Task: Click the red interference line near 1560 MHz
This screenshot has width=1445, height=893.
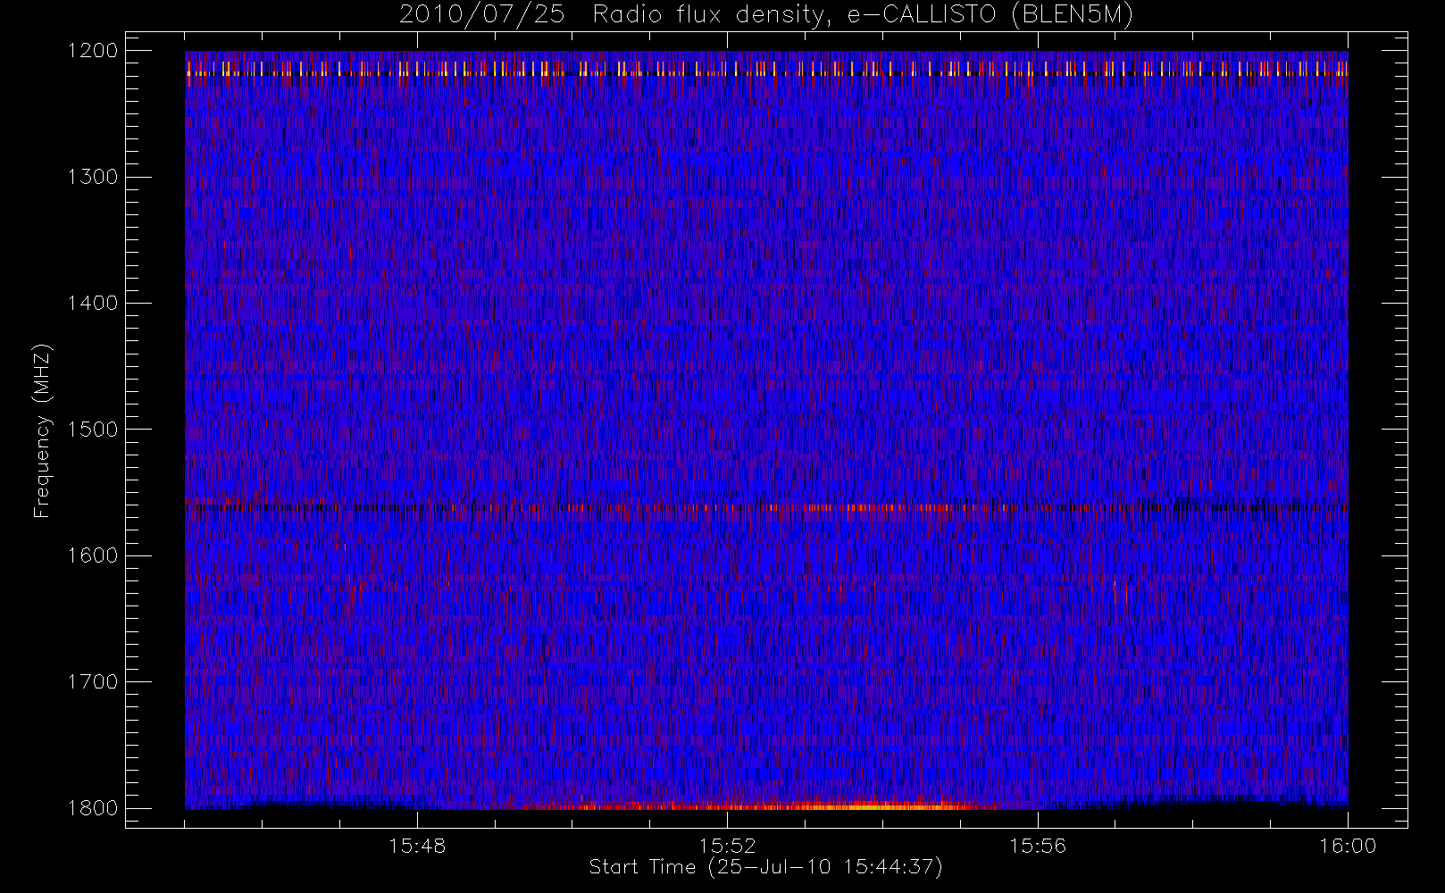Action: click(766, 507)
